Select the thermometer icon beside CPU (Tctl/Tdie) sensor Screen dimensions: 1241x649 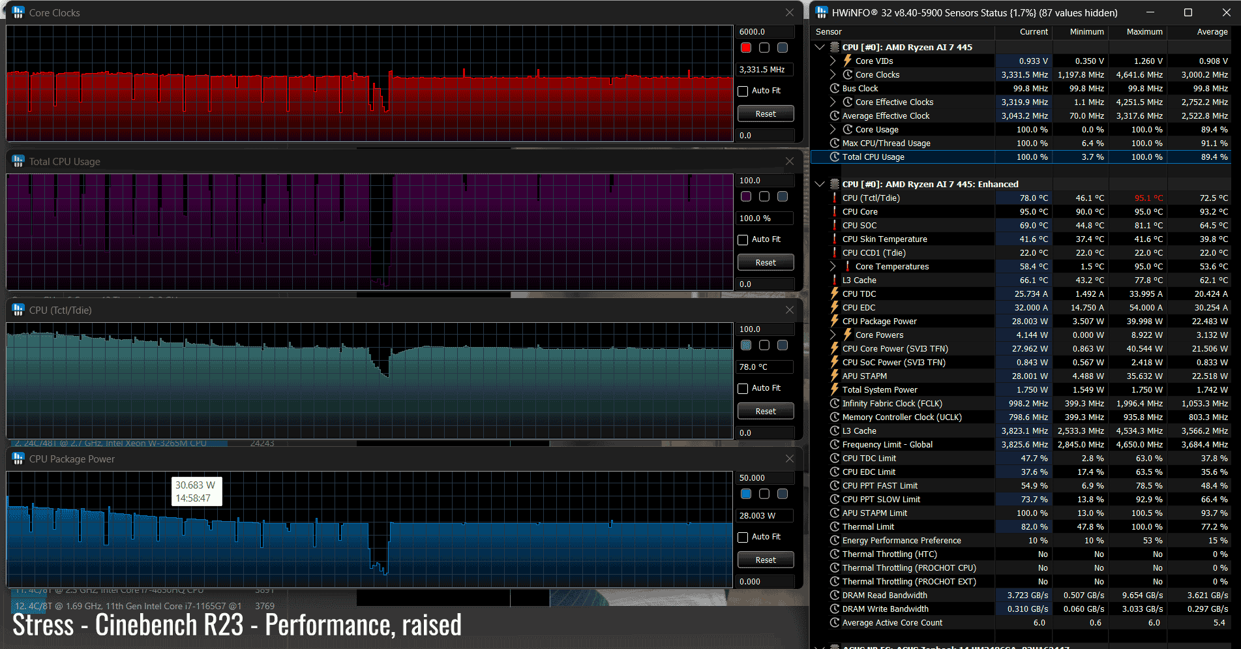[835, 198]
